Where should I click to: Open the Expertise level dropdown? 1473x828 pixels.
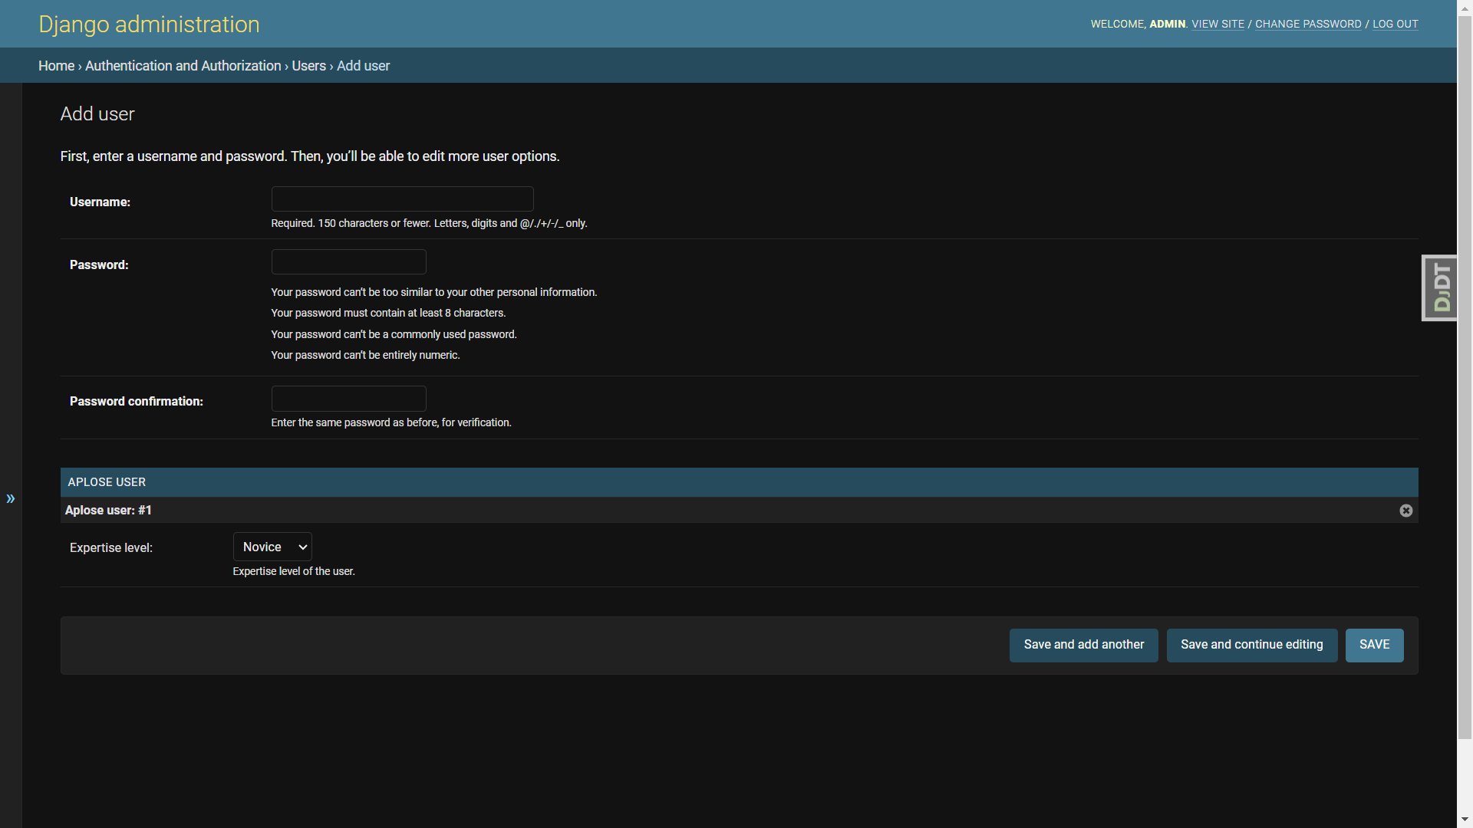click(272, 547)
